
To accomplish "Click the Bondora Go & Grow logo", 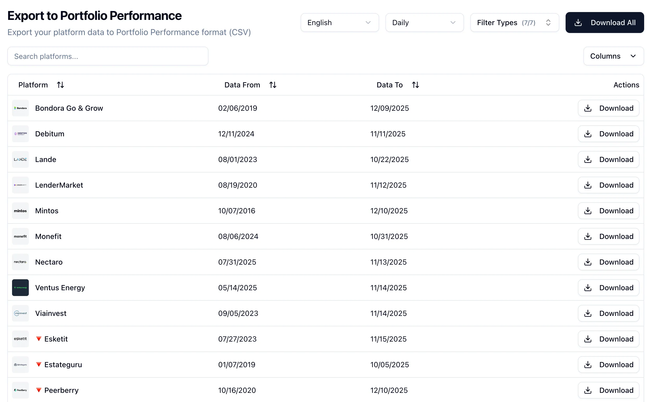I will point(20,108).
